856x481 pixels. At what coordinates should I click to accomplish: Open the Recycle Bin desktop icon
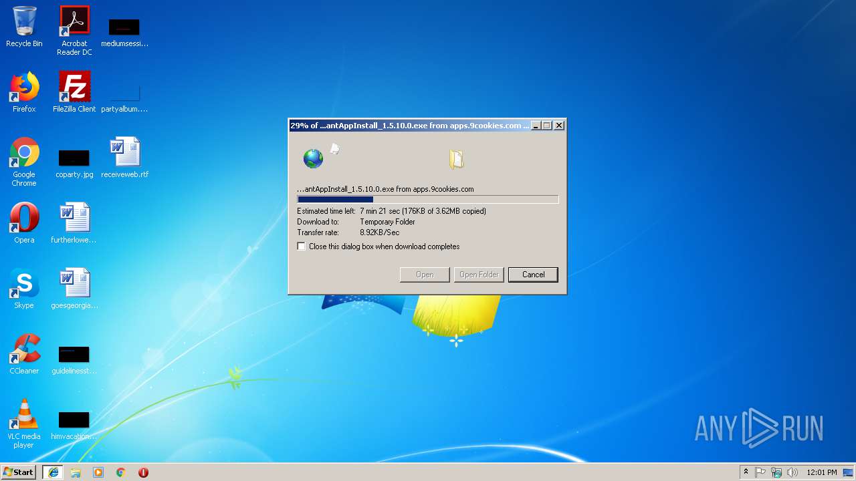[24, 27]
